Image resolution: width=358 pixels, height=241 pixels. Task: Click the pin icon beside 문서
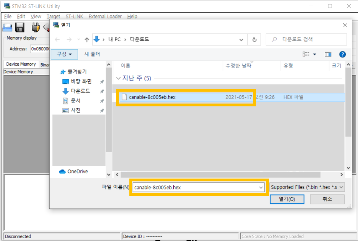102,101
